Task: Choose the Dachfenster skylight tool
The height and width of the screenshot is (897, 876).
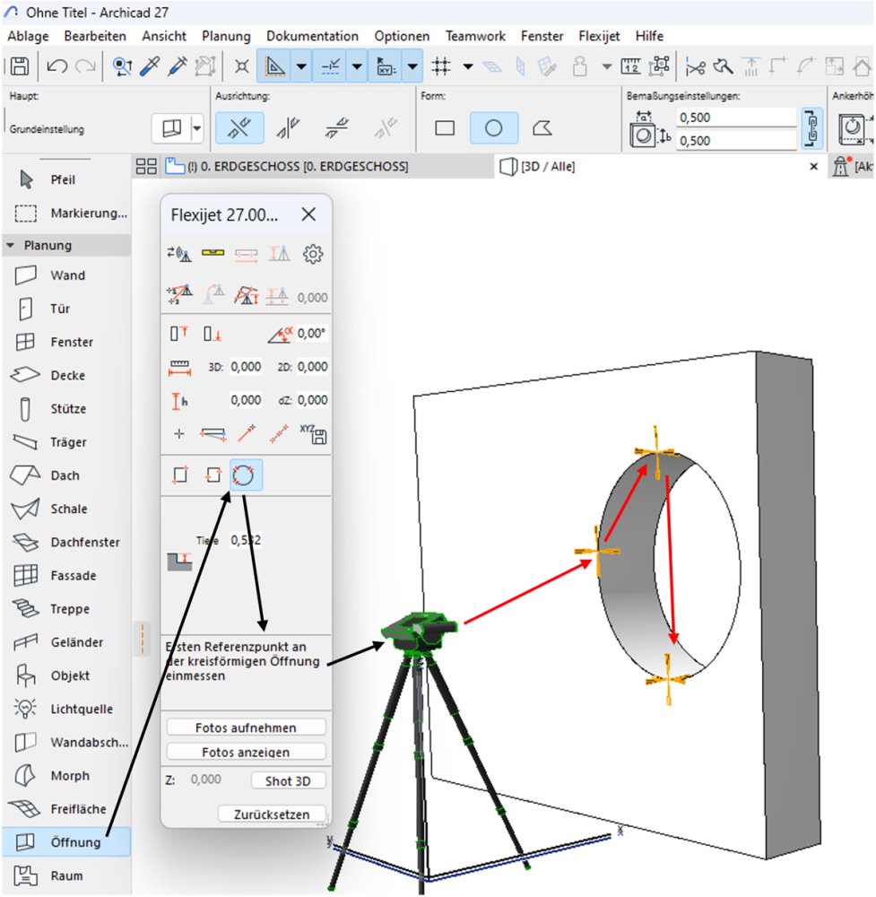Action: (65, 542)
